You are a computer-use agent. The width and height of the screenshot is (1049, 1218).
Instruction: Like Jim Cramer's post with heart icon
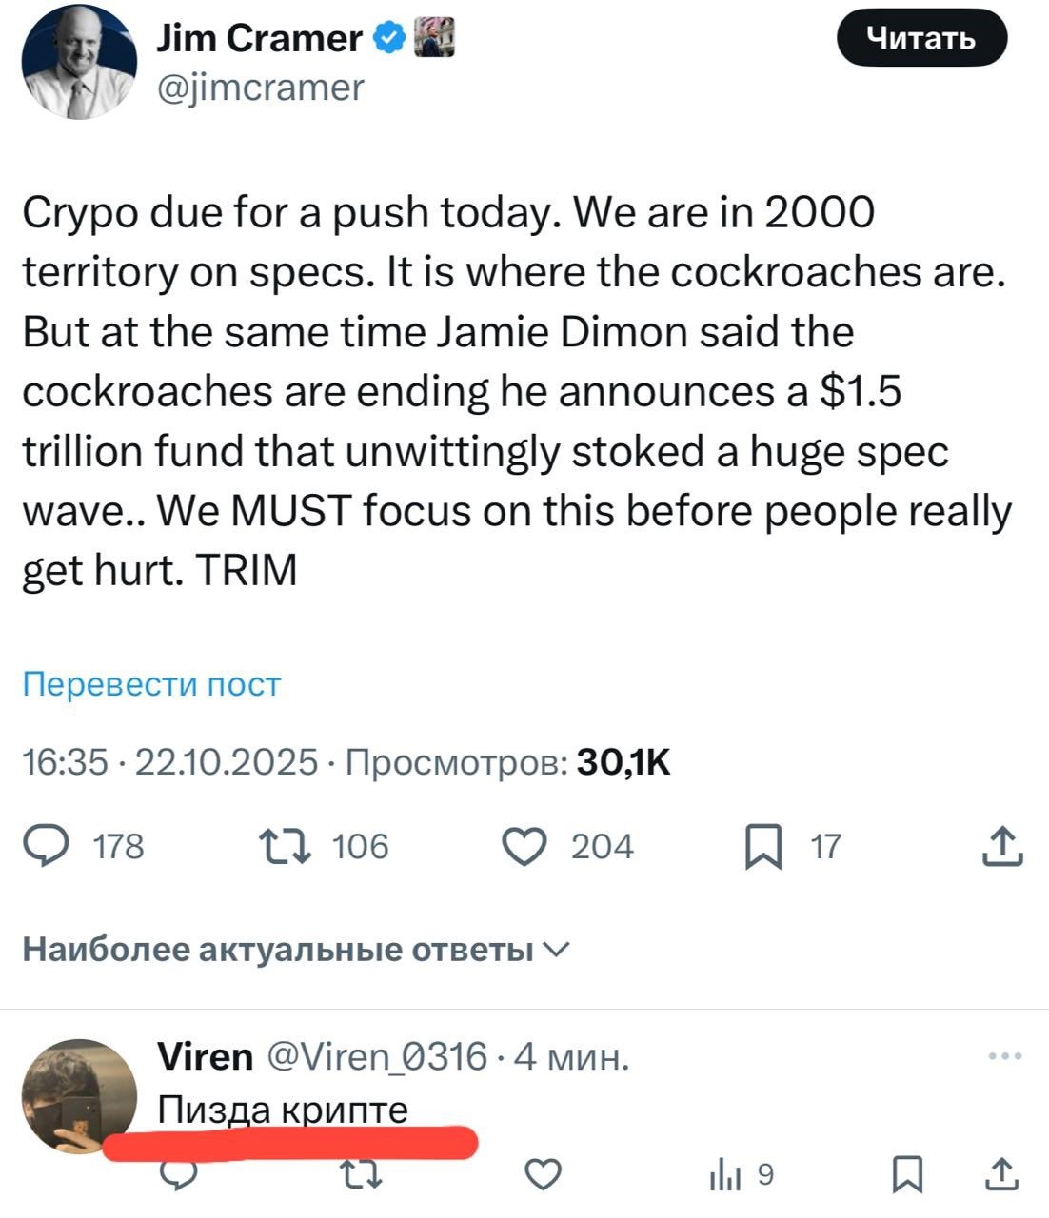524,846
